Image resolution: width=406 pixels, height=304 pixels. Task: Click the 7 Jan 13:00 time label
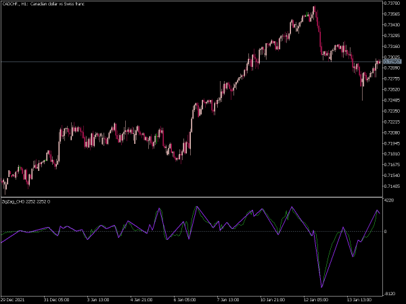[x=228, y=300]
